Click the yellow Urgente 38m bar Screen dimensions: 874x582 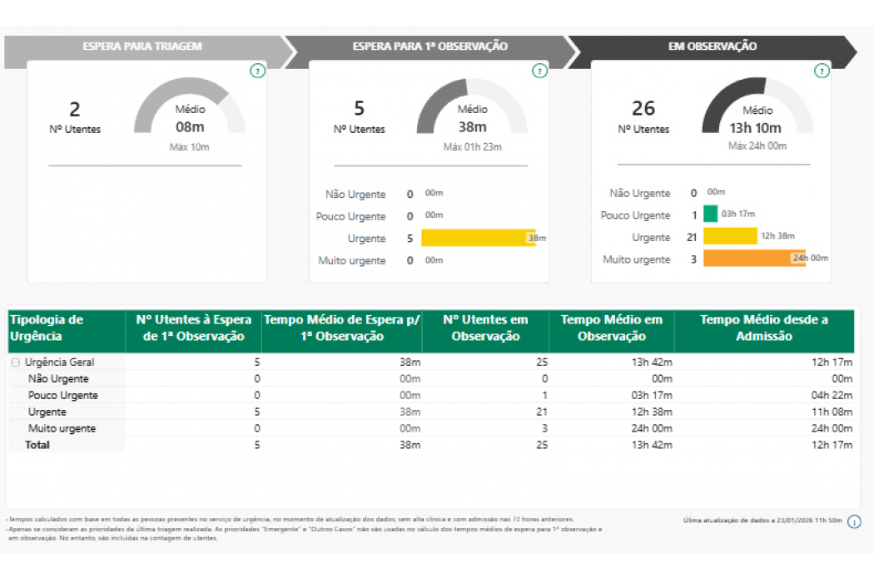point(478,239)
